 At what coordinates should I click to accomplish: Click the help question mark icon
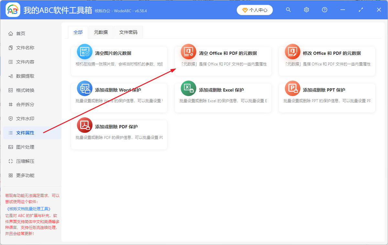point(324,10)
